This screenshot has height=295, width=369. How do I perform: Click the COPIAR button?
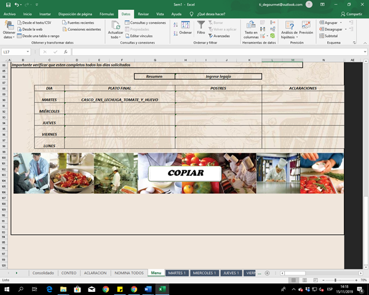click(x=185, y=173)
